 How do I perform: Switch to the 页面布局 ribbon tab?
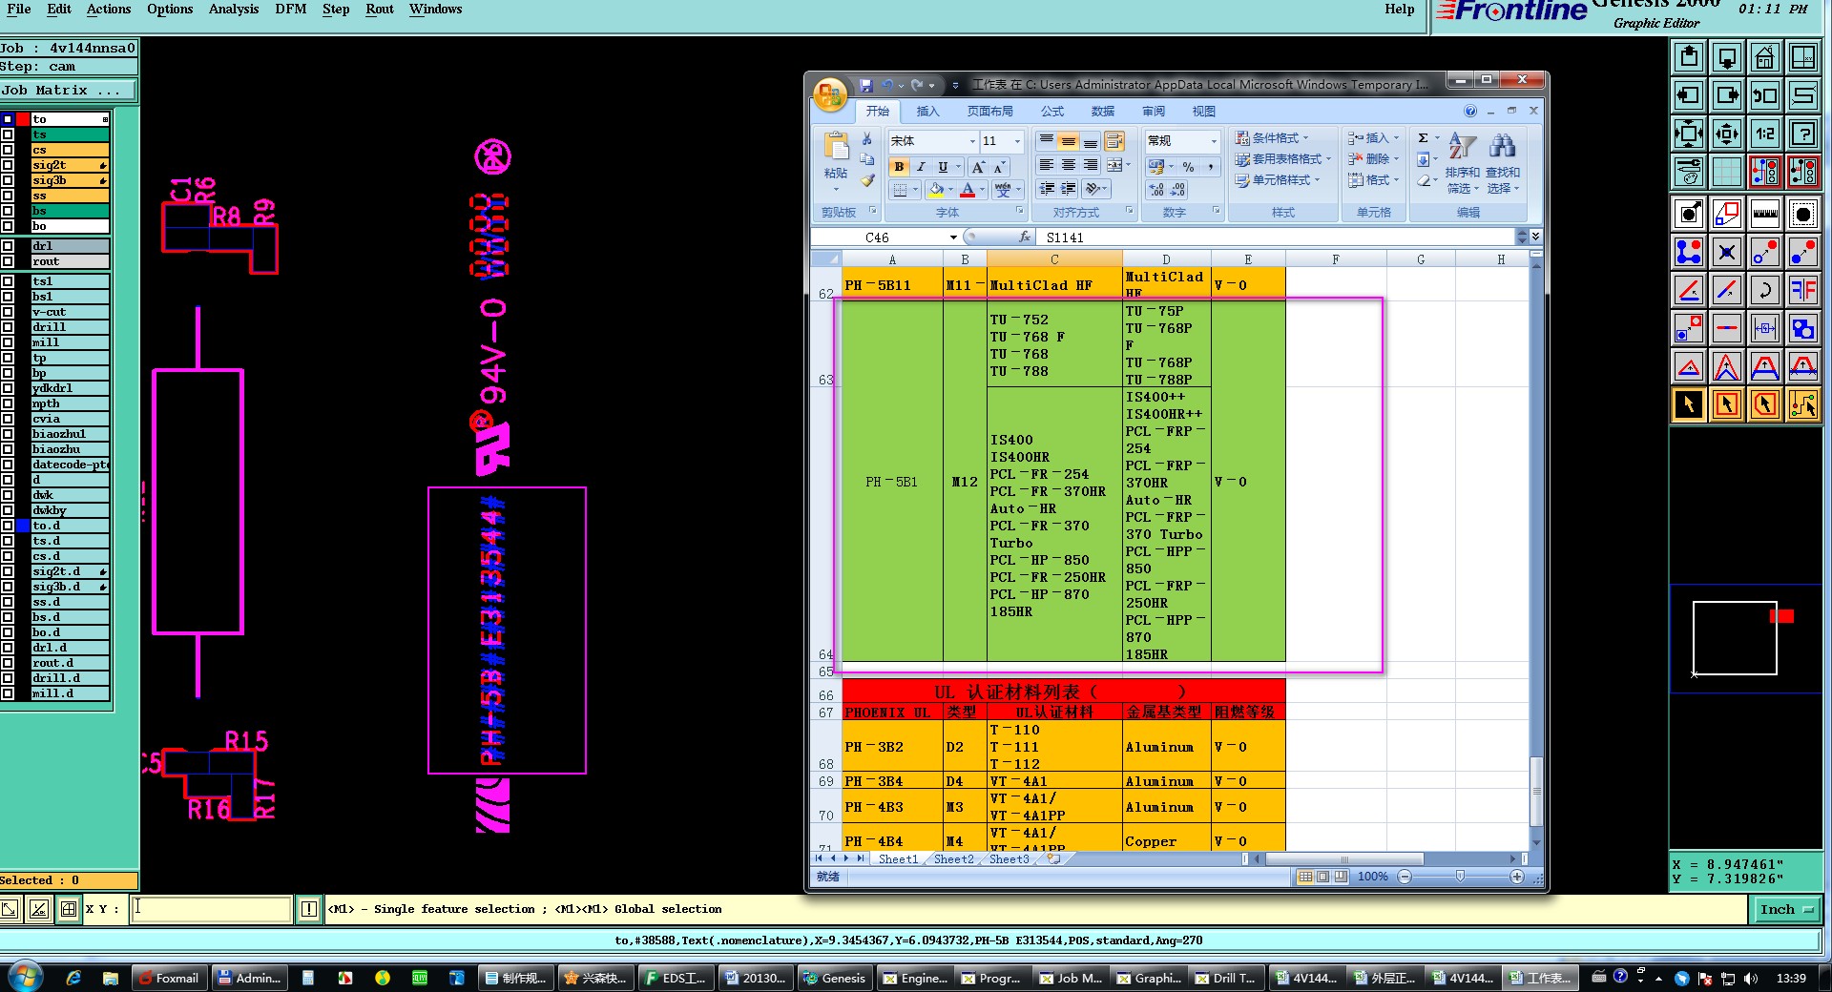click(x=990, y=112)
